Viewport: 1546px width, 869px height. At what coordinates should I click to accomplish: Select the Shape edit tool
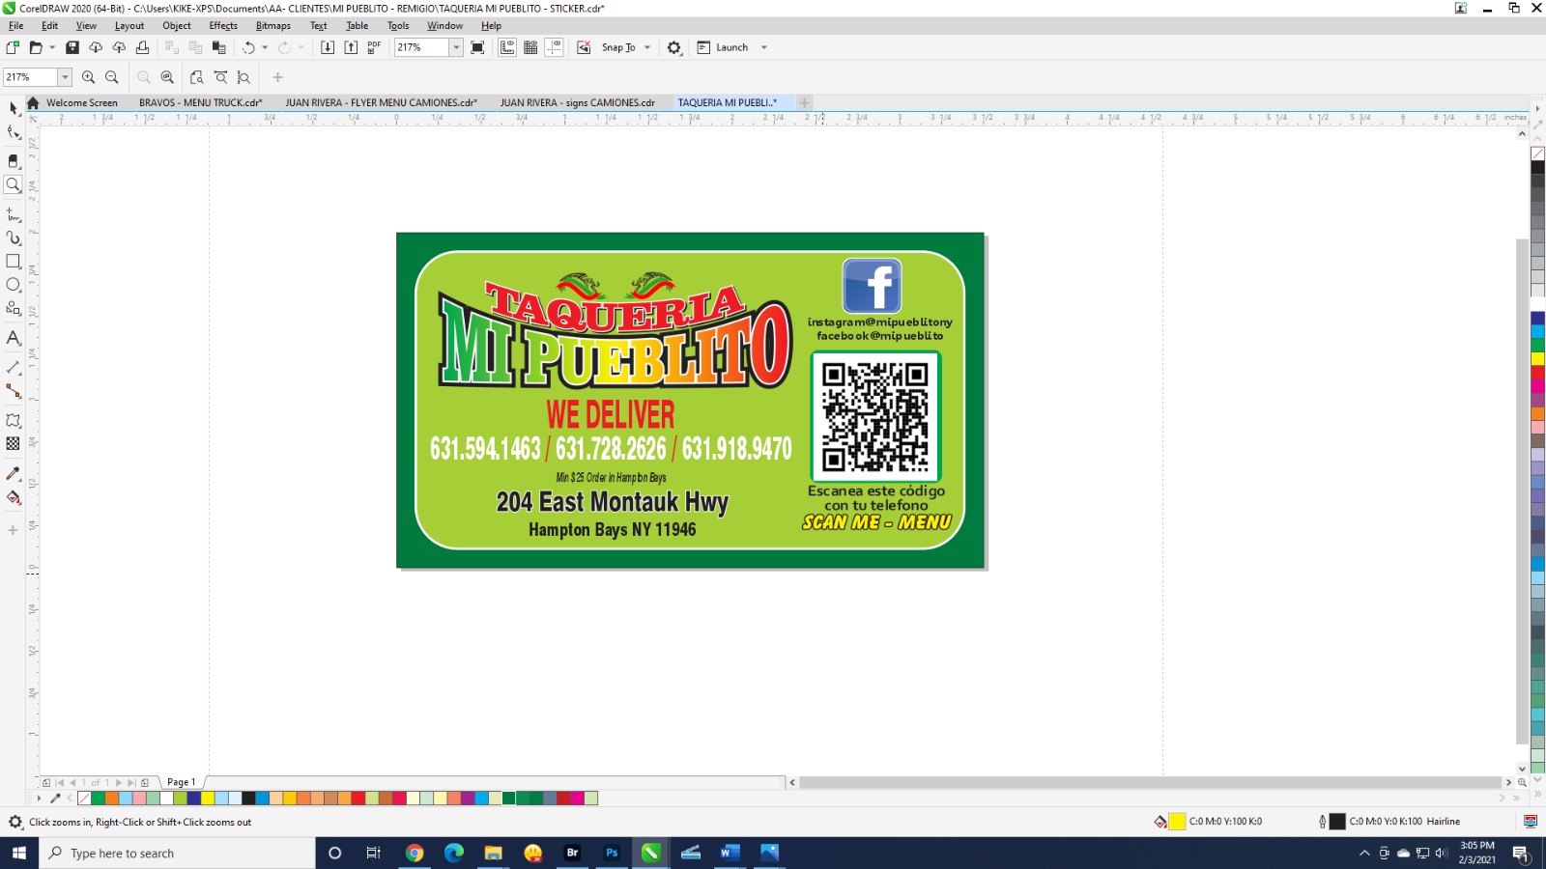click(x=13, y=132)
